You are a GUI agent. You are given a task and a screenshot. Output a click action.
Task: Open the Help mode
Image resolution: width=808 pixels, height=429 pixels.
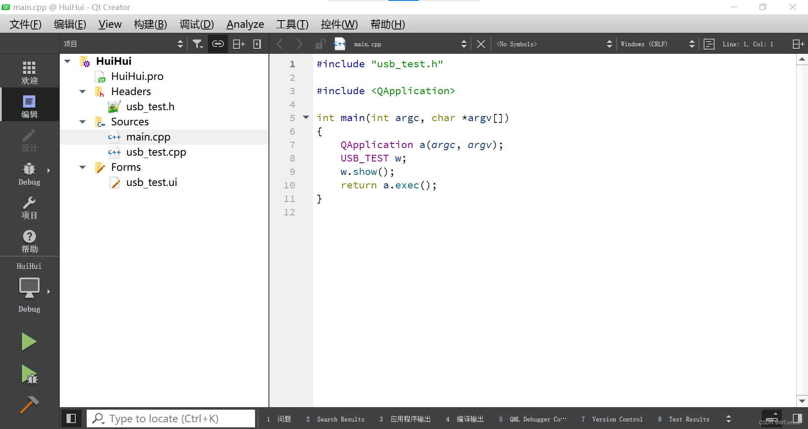coord(29,241)
